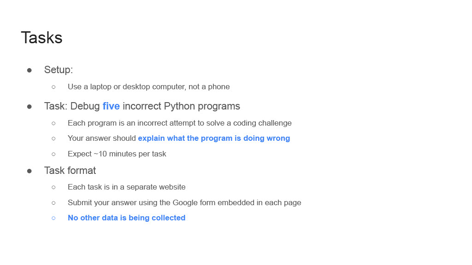Click the blue text "explain what the program is doing wrong"

click(214, 138)
